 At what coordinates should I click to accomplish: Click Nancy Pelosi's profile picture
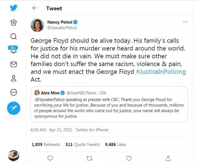(37, 25)
